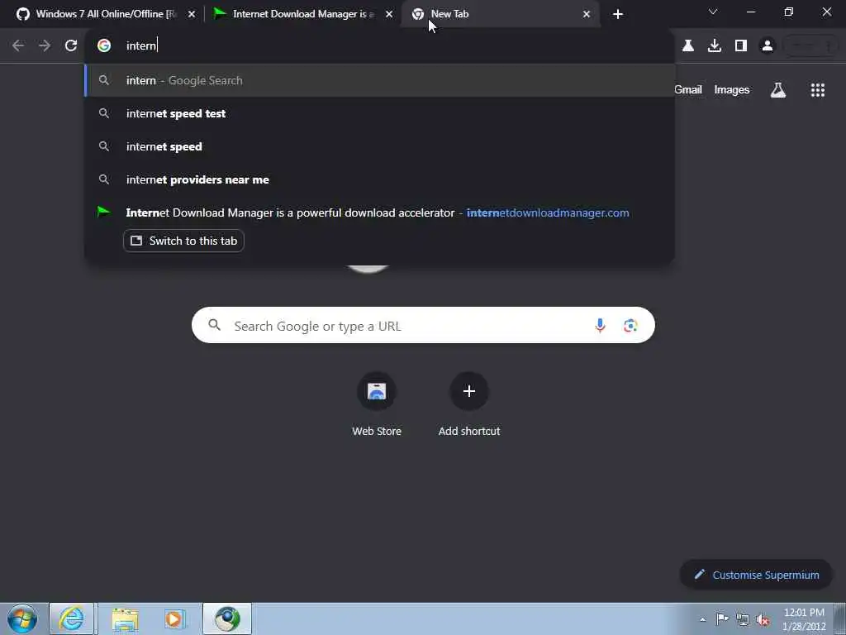Switch to the Windows 7 All Online/Offline tab
Screen dimensions: 846x635
(105, 14)
